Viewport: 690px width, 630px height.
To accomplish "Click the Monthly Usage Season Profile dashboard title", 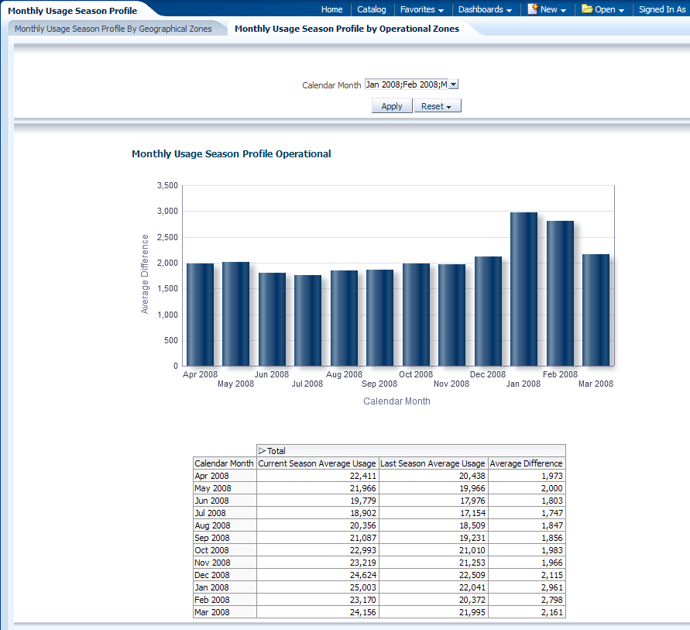I will [73, 11].
